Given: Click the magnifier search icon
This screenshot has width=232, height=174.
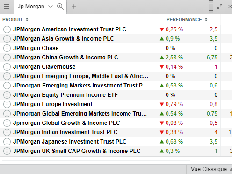Looking at the screenshot, I should click(x=60, y=7).
